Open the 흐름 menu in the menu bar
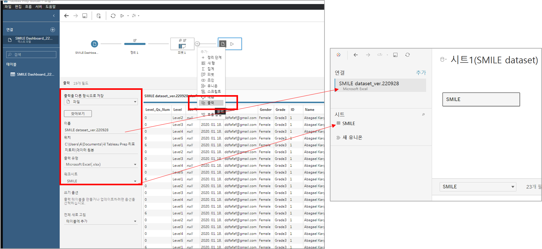Image resolution: width=542 pixels, height=249 pixels. 28,7
